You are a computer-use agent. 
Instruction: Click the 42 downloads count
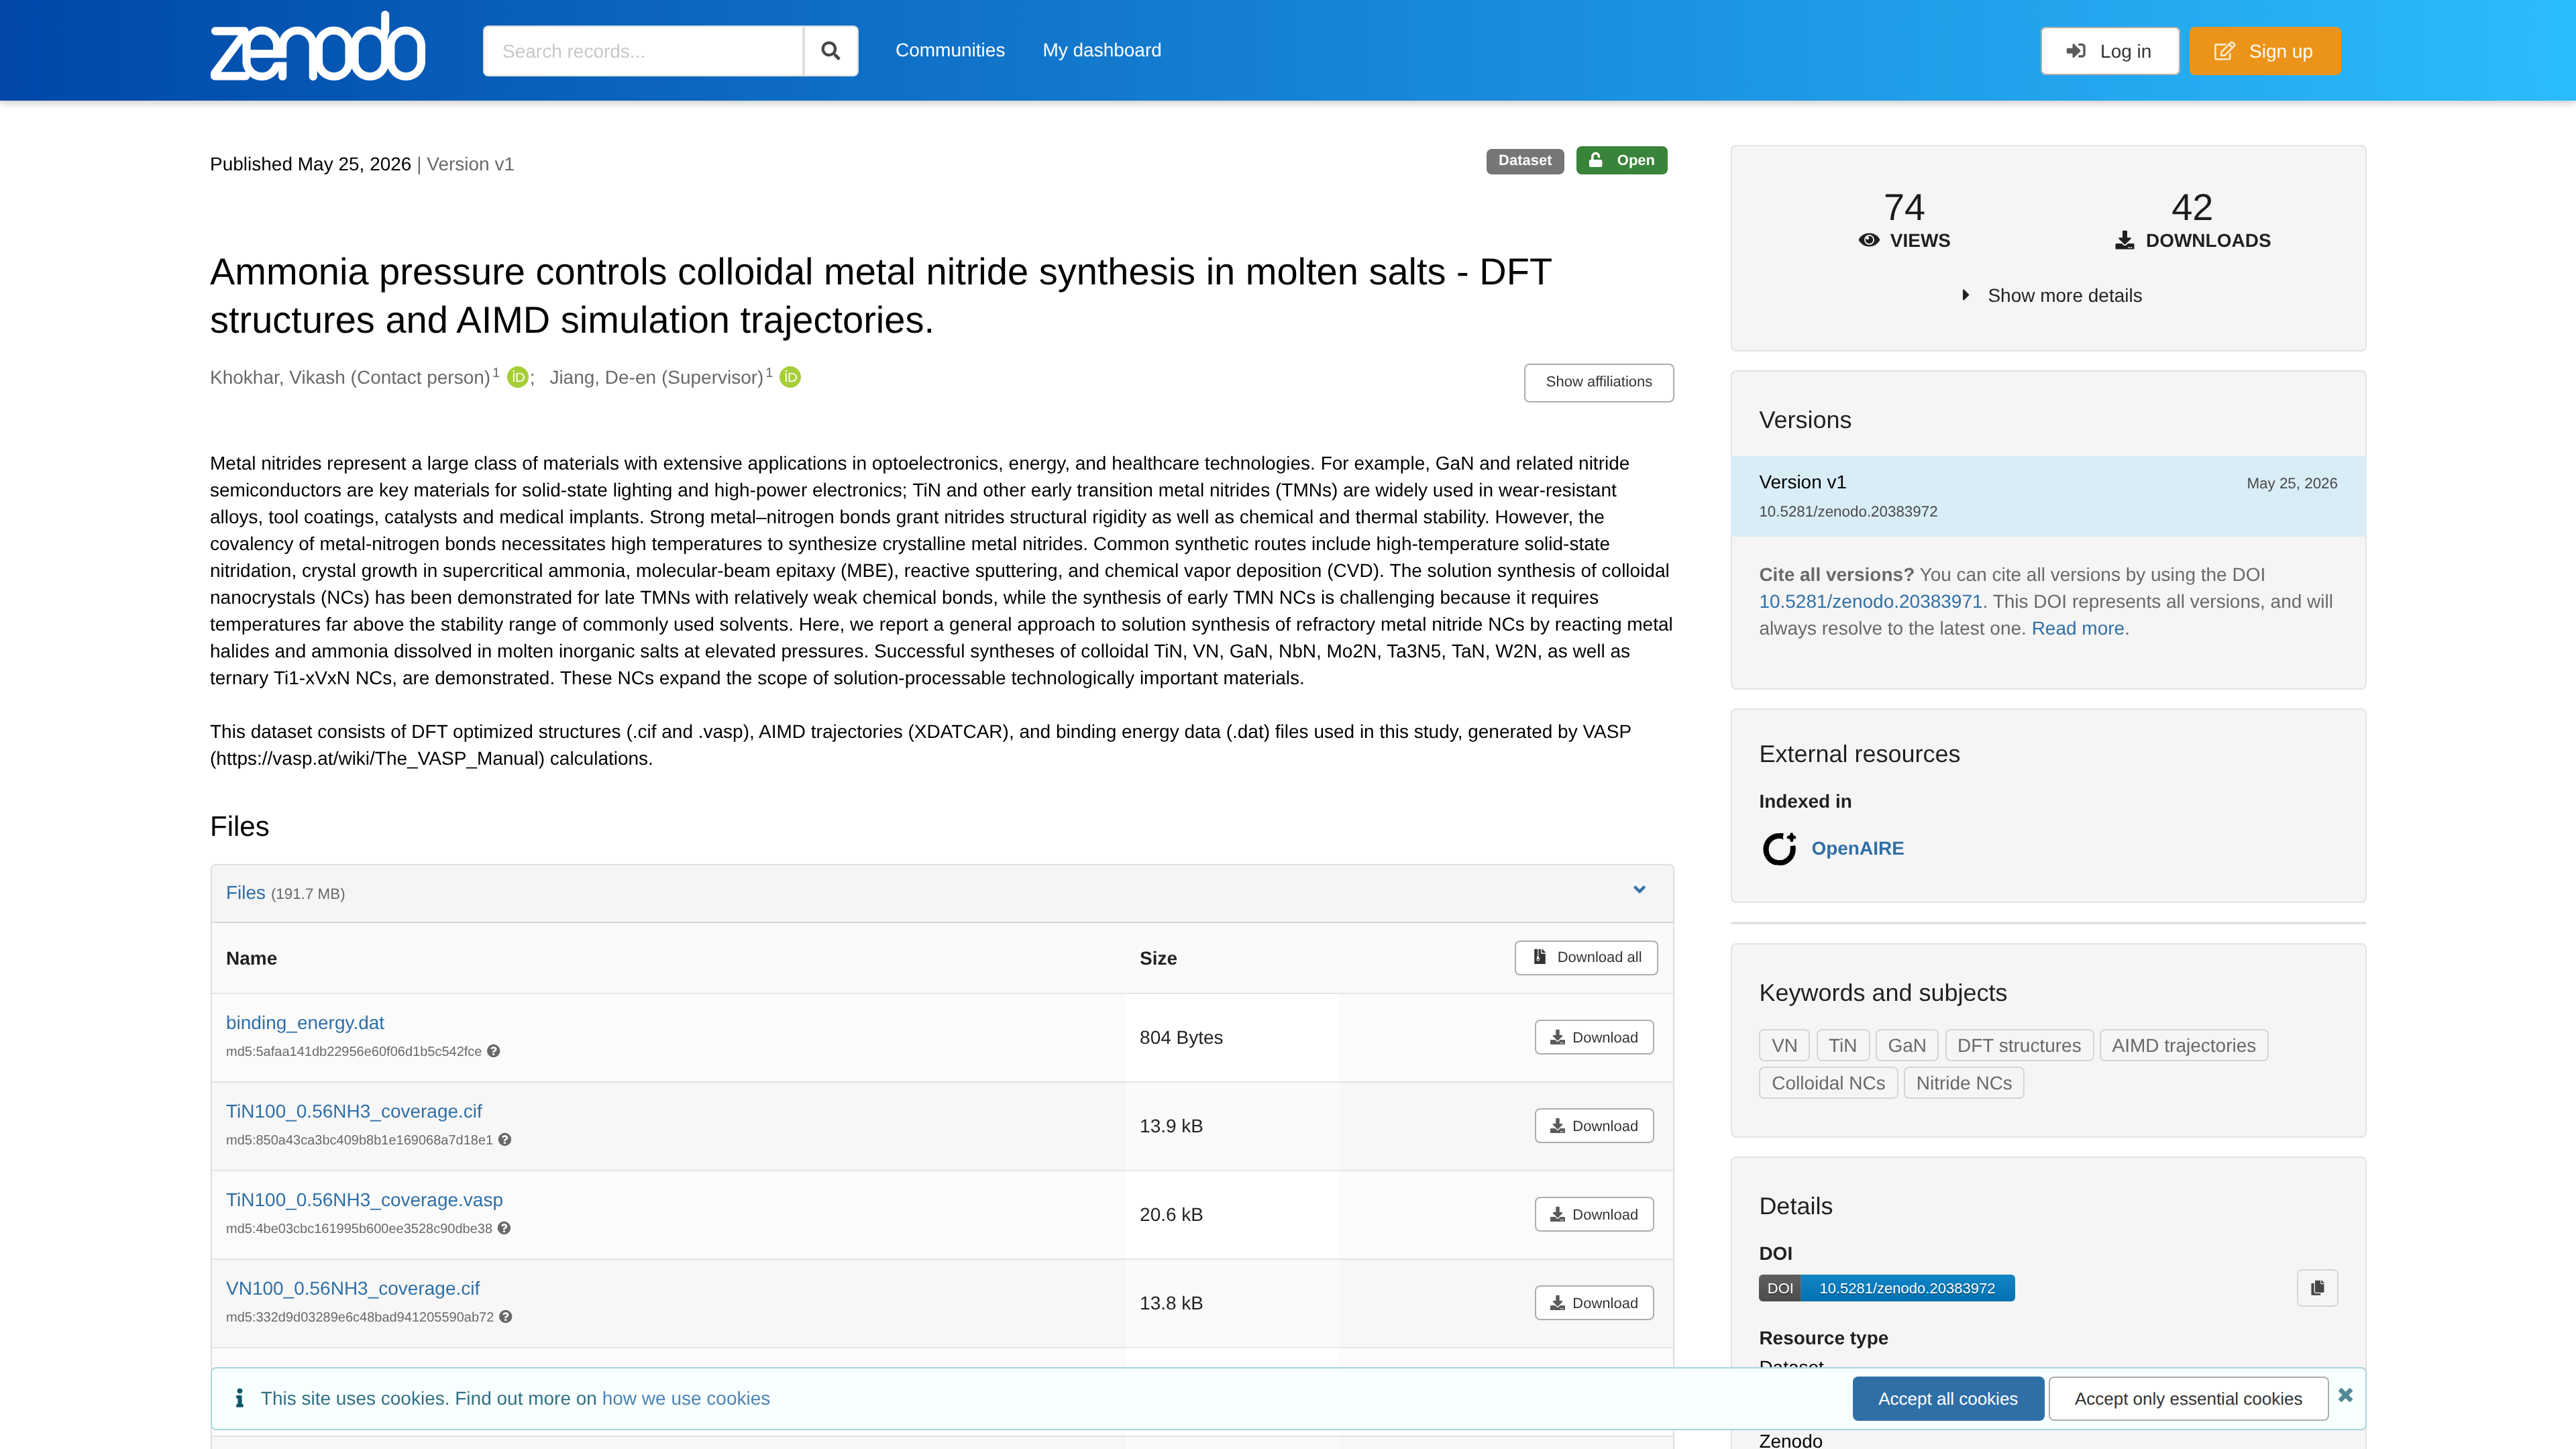point(2192,208)
